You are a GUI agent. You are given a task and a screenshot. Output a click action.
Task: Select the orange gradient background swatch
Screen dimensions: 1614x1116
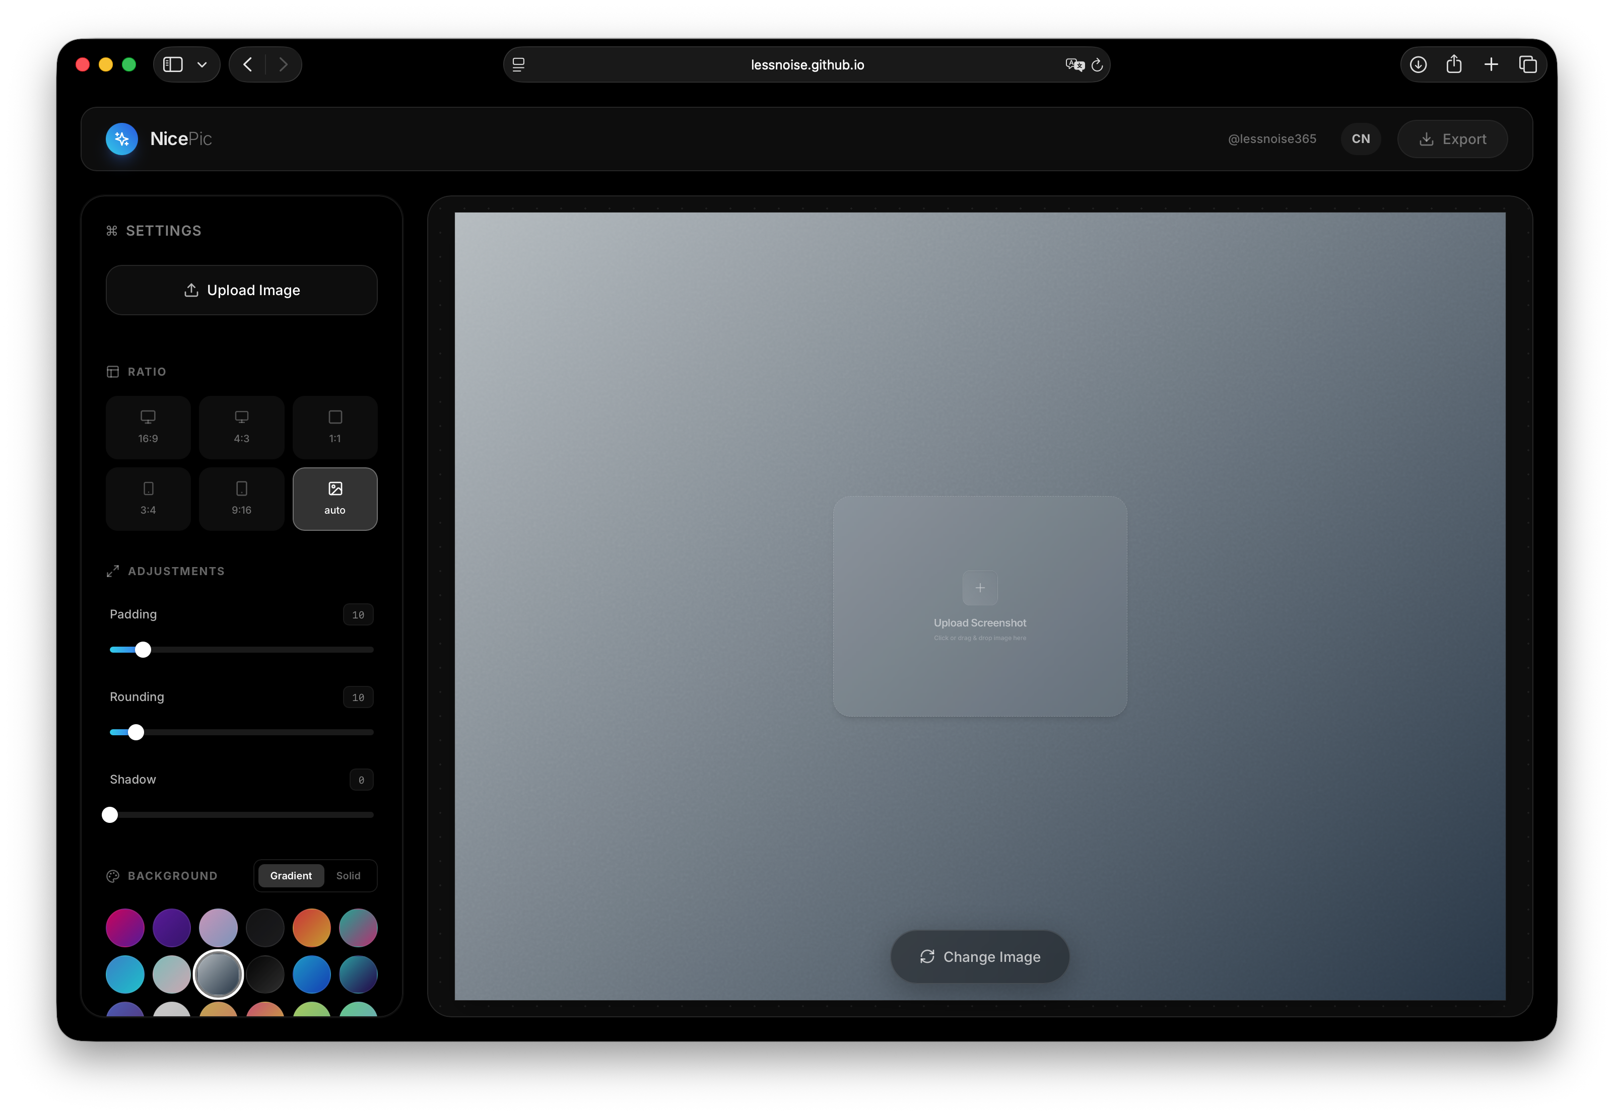click(311, 927)
